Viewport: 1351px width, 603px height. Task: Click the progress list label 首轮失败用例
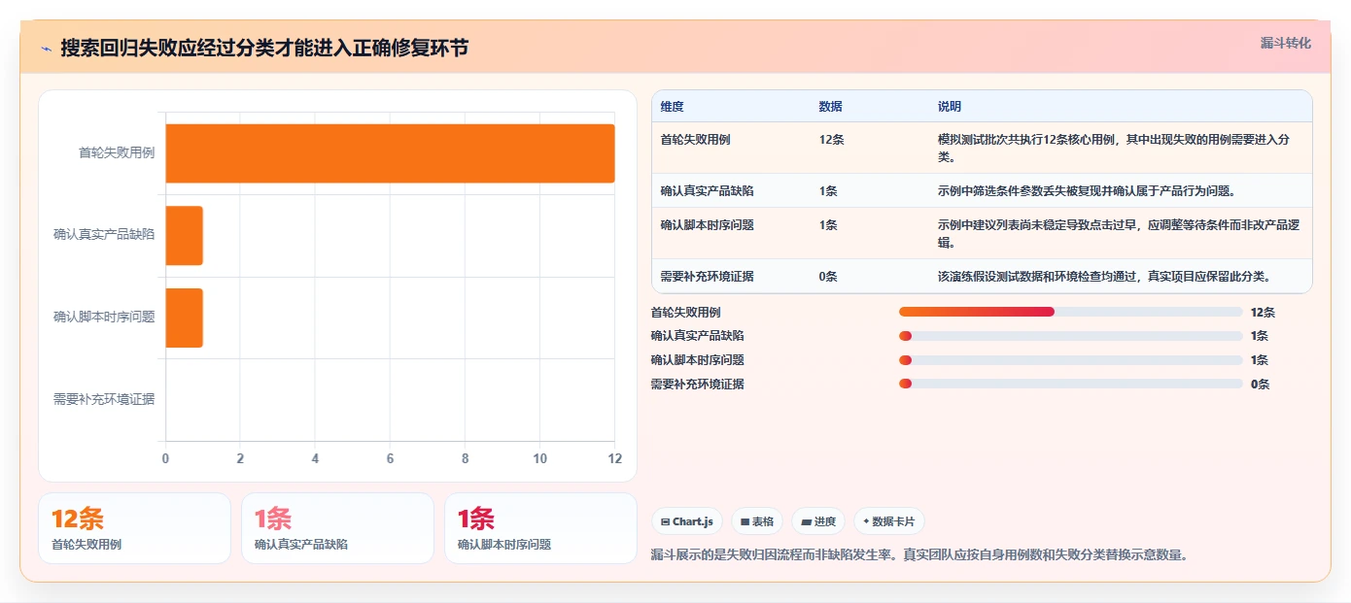point(685,313)
